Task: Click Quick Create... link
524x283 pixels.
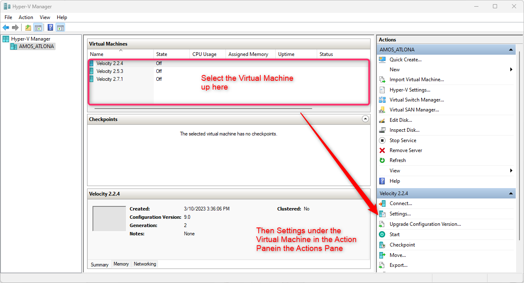Action: pos(405,60)
